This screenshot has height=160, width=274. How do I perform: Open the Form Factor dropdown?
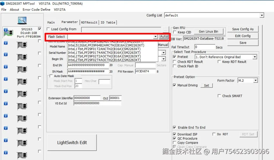tap(256, 80)
